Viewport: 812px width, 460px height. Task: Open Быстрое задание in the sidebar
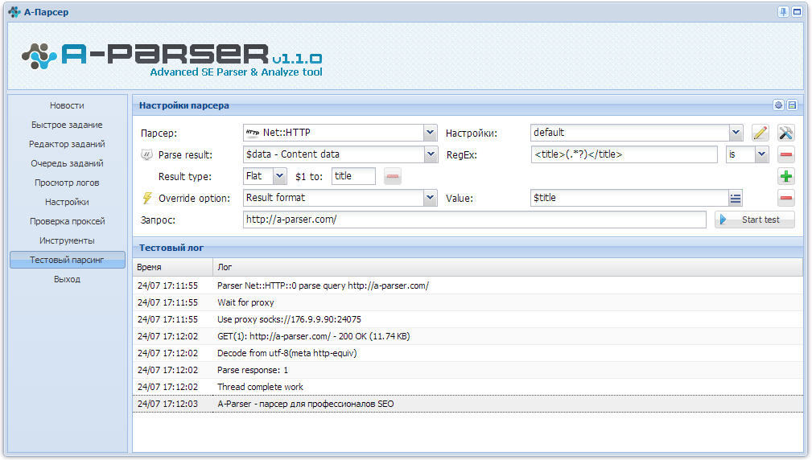(x=67, y=125)
